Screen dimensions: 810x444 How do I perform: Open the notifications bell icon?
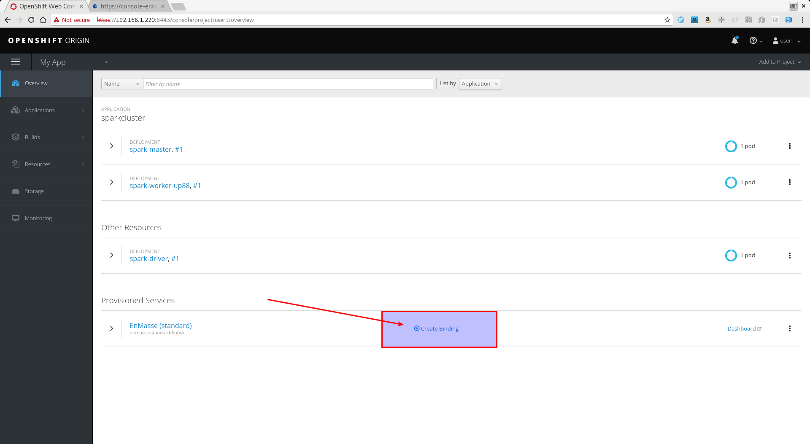point(734,40)
